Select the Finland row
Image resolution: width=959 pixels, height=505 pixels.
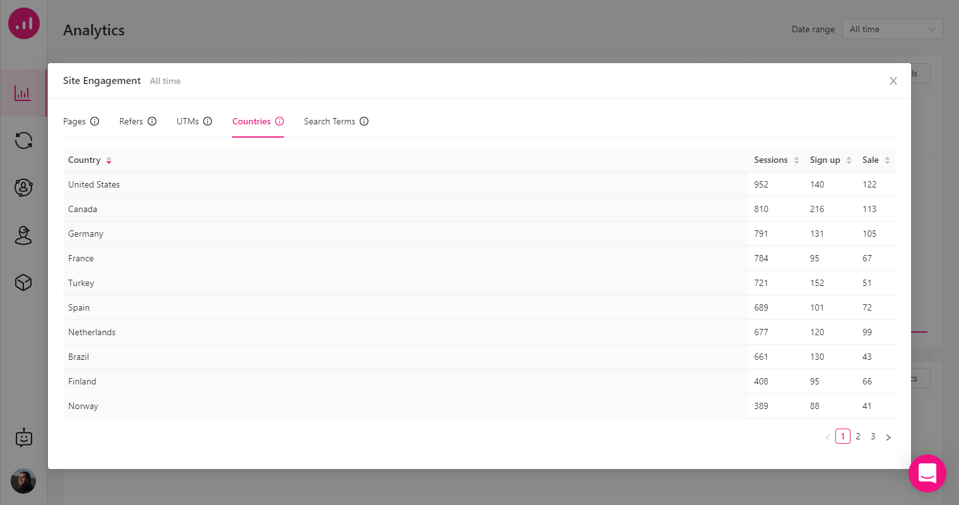point(479,381)
